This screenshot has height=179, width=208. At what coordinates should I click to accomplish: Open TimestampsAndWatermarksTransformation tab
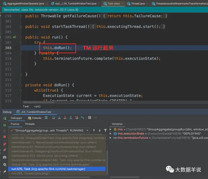180,3
